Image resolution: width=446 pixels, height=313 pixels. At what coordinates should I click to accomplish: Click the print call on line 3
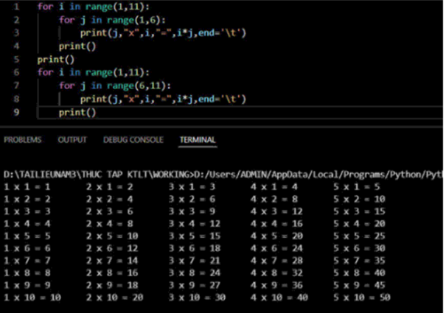point(163,33)
